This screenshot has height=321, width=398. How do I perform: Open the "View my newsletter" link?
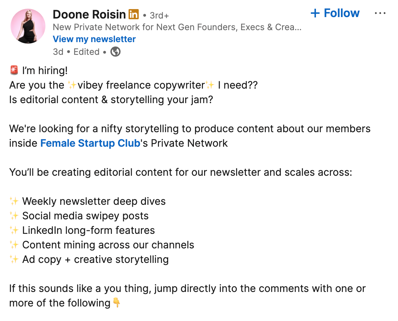pos(94,39)
